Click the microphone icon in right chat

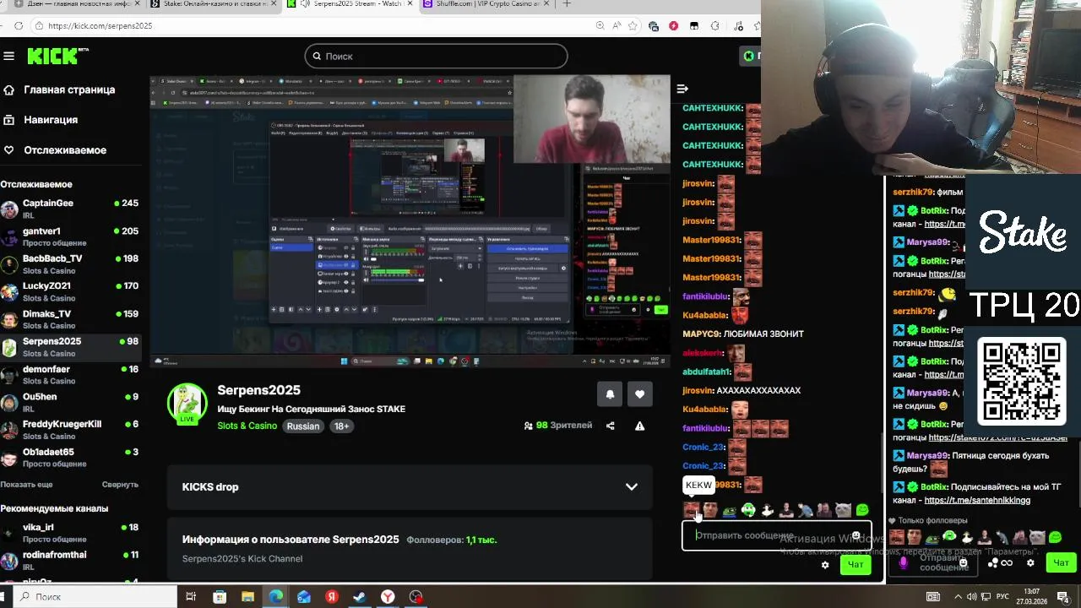tap(904, 562)
